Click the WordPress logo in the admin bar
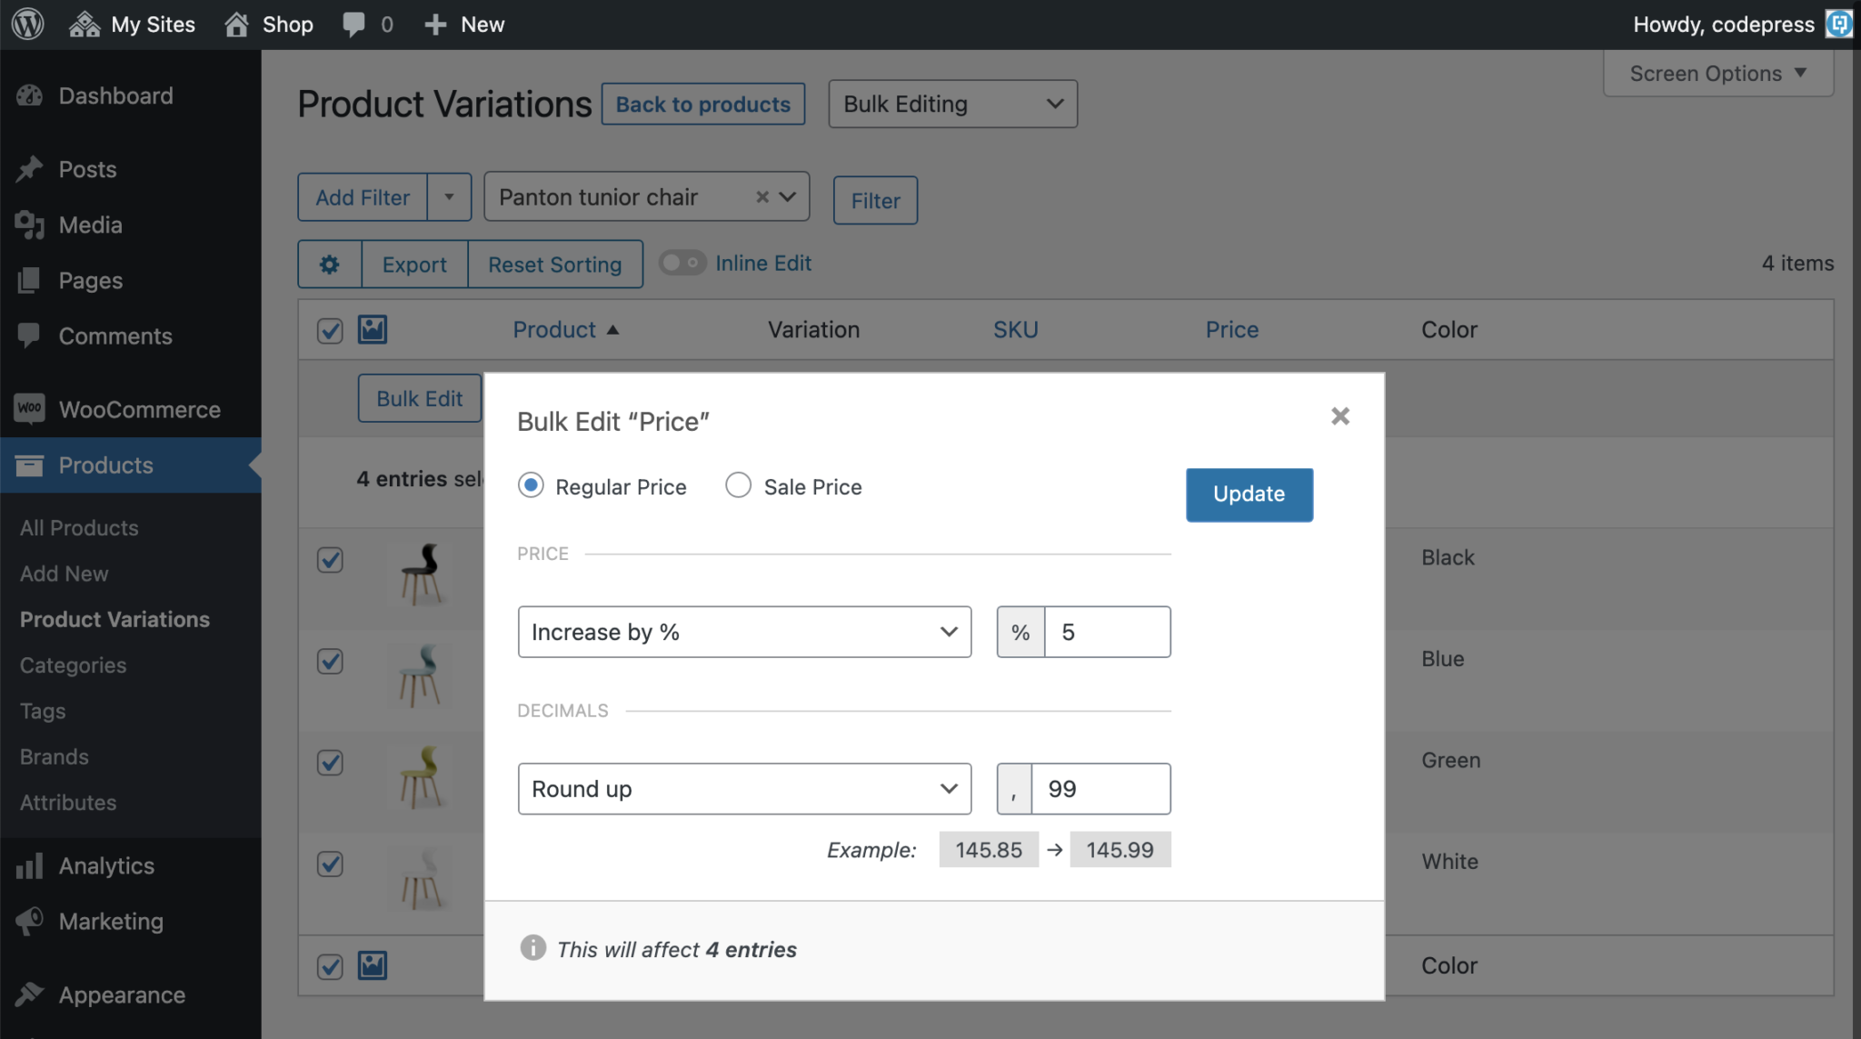The image size is (1861, 1039). coord(26,24)
